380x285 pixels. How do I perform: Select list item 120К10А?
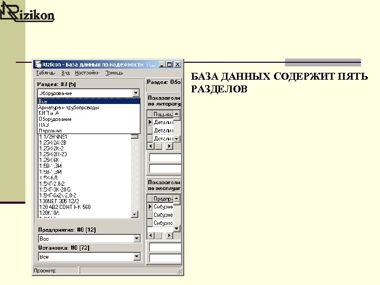(x=49, y=213)
